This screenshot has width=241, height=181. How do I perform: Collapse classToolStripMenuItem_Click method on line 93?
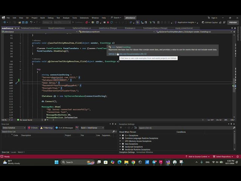[20, 43]
